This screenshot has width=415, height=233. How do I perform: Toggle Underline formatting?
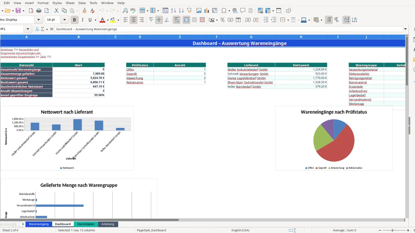pos(90,20)
